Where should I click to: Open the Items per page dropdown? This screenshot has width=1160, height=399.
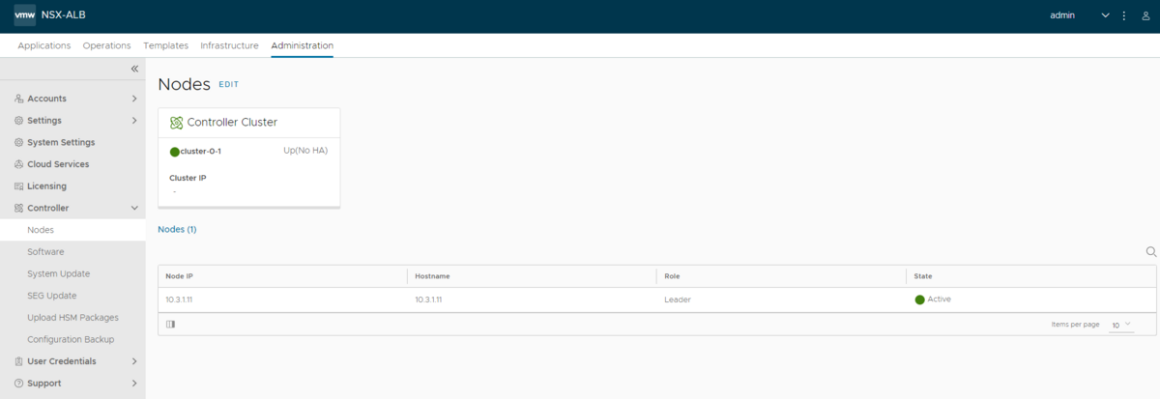point(1121,325)
